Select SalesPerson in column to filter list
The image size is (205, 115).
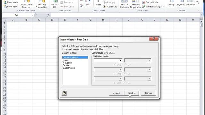point(75,68)
